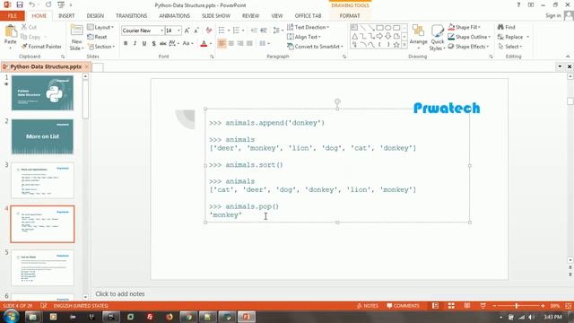Align text right
This screenshot has width=574, height=323.
pyautogui.click(x=240, y=44)
